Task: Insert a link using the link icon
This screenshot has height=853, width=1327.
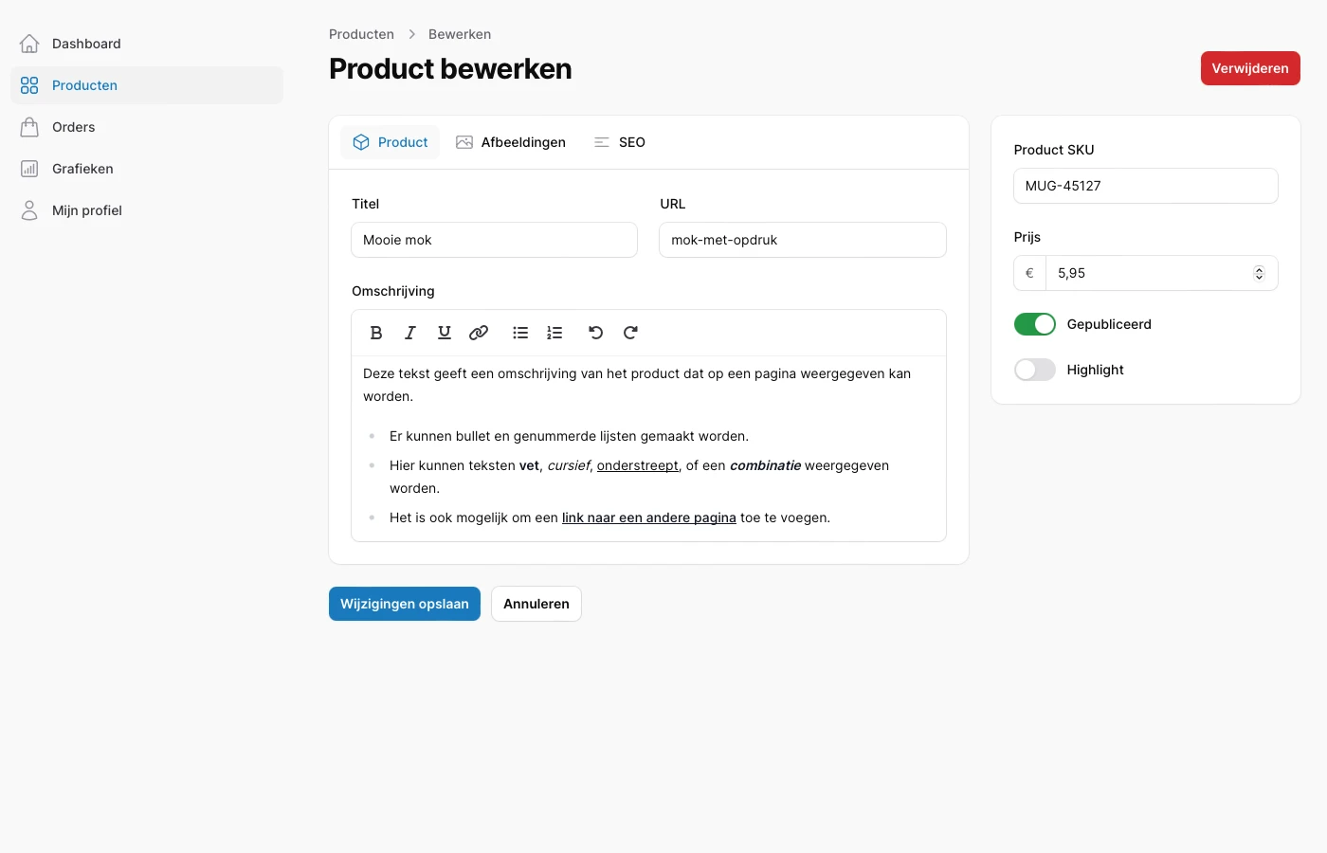Action: 479,333
